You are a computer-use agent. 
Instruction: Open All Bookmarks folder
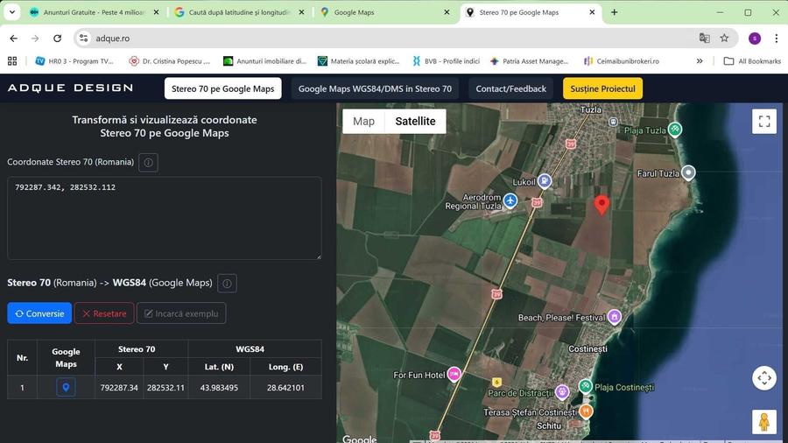(x=752, y=61)
